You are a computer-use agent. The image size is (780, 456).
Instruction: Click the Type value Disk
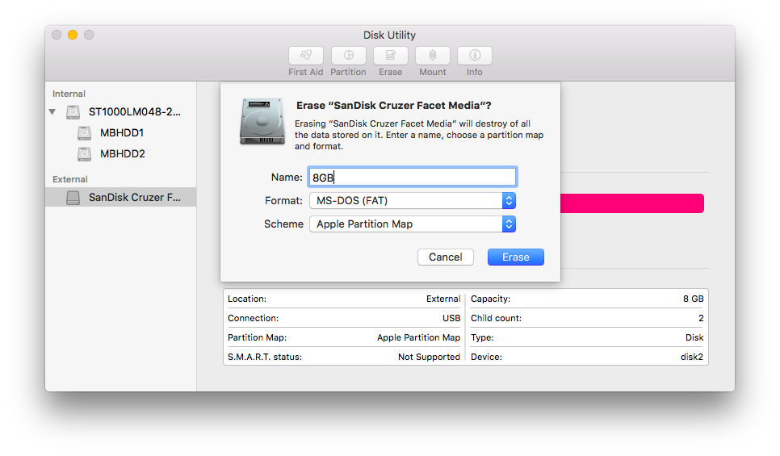[x=694, y=337]
